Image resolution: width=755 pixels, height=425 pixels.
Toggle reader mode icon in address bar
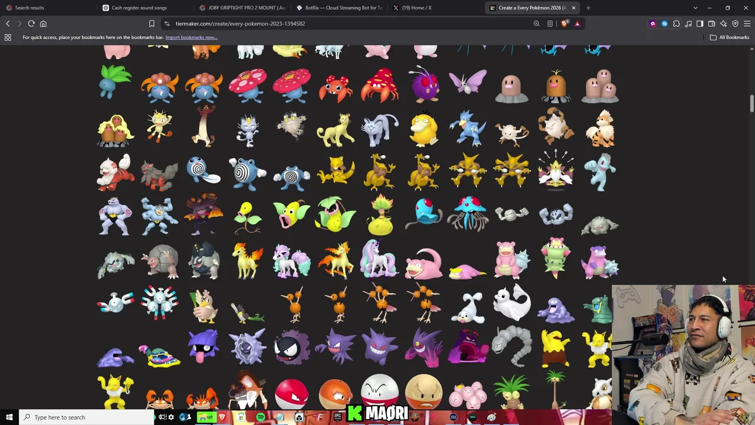pos(550,24)
